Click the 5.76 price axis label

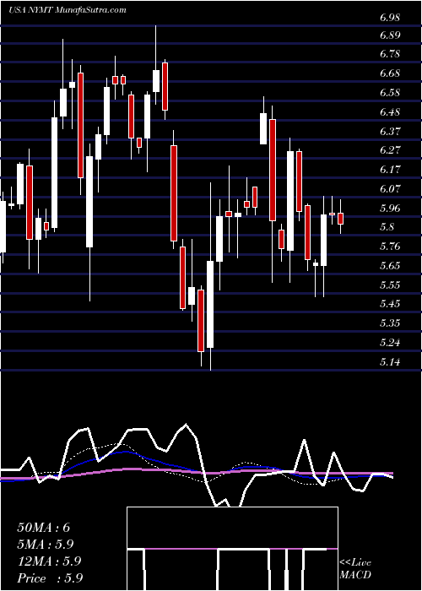click(390, 247)
